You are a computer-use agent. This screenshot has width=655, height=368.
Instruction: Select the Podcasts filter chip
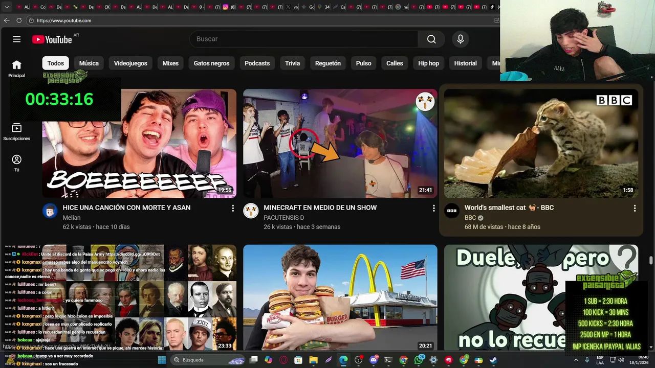(257, 63)
